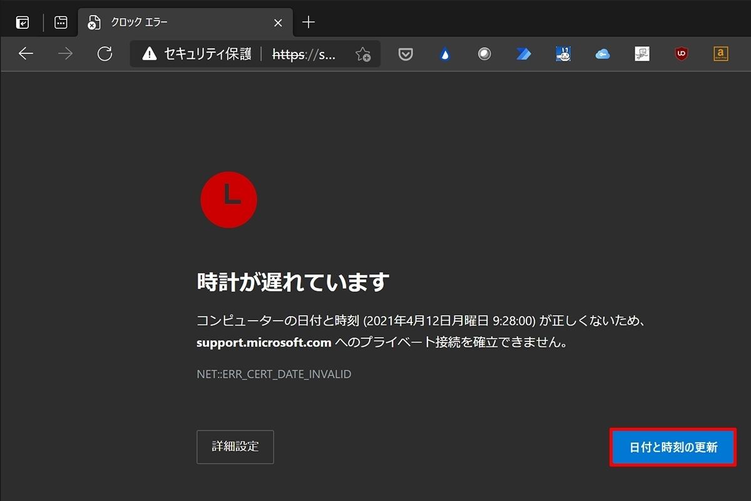Go back to the previous page
This screenshot has width=751, height=501.
[x=26, y=54]
